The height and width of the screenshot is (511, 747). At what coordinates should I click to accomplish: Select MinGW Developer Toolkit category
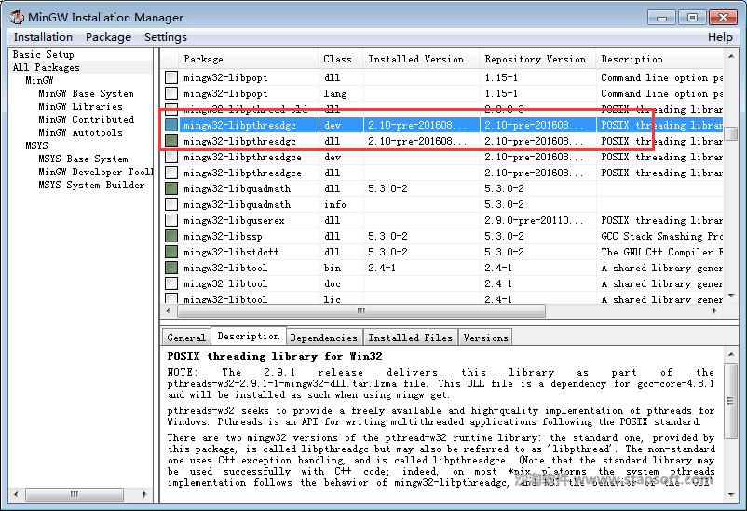click(x=95, y=172)
